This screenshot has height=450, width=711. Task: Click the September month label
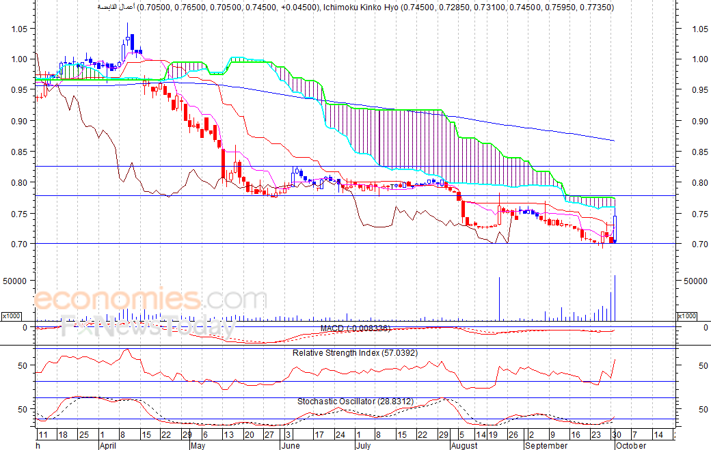click(546, 445)
